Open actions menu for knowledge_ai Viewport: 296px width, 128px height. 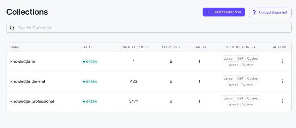click(x=282, y=61)
